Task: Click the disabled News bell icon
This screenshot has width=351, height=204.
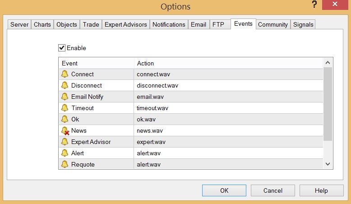Action: pyautogui.click(x=65, y=130)
